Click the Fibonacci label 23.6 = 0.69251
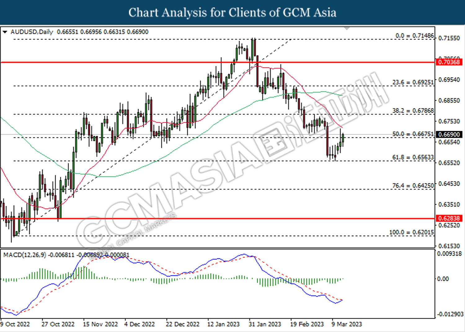Screen dimensions: 465x332 [413, 82]
